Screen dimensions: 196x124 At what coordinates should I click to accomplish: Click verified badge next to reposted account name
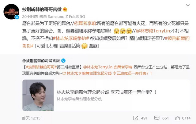click(63, 61)
